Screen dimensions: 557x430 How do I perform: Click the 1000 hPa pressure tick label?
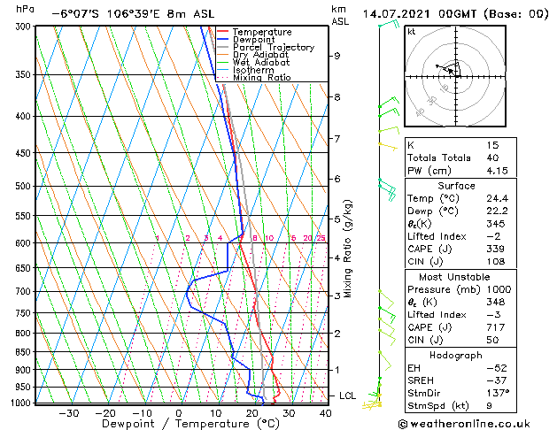23,403
